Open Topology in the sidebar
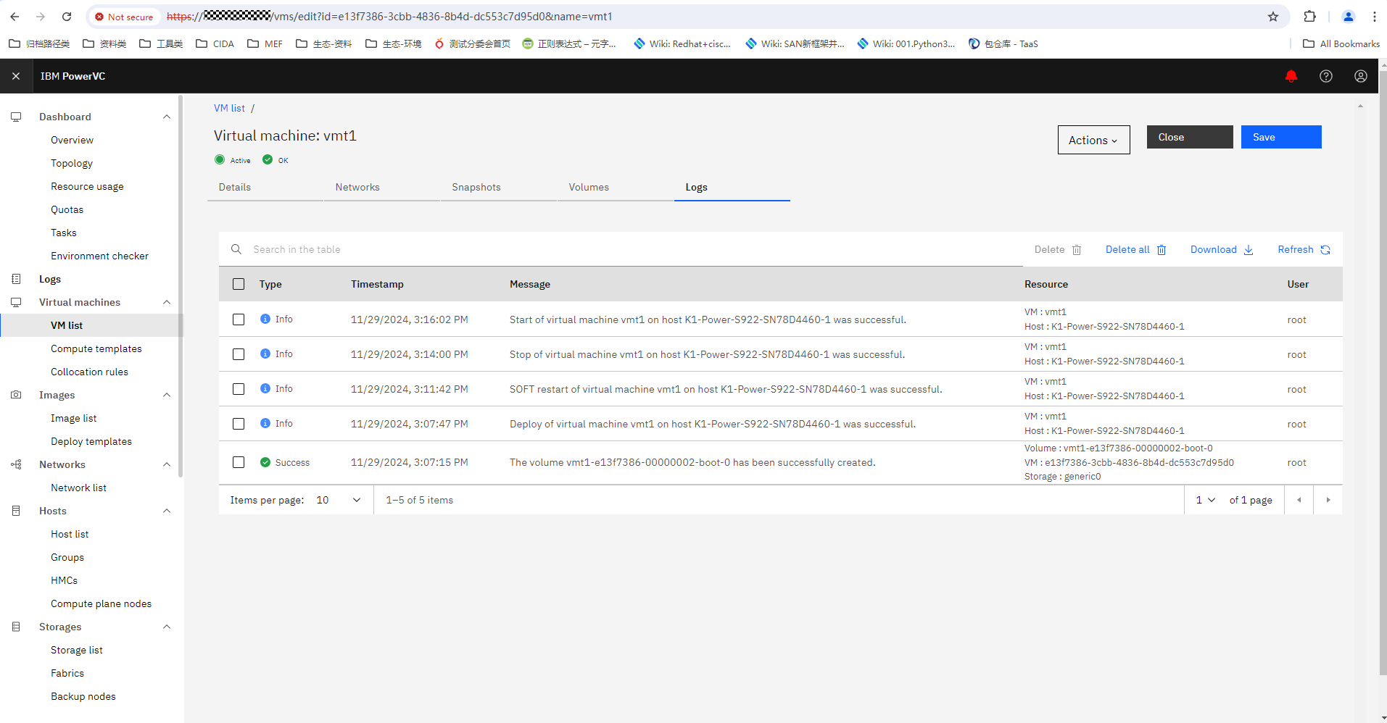1387x723 pixels. [72, 163]
